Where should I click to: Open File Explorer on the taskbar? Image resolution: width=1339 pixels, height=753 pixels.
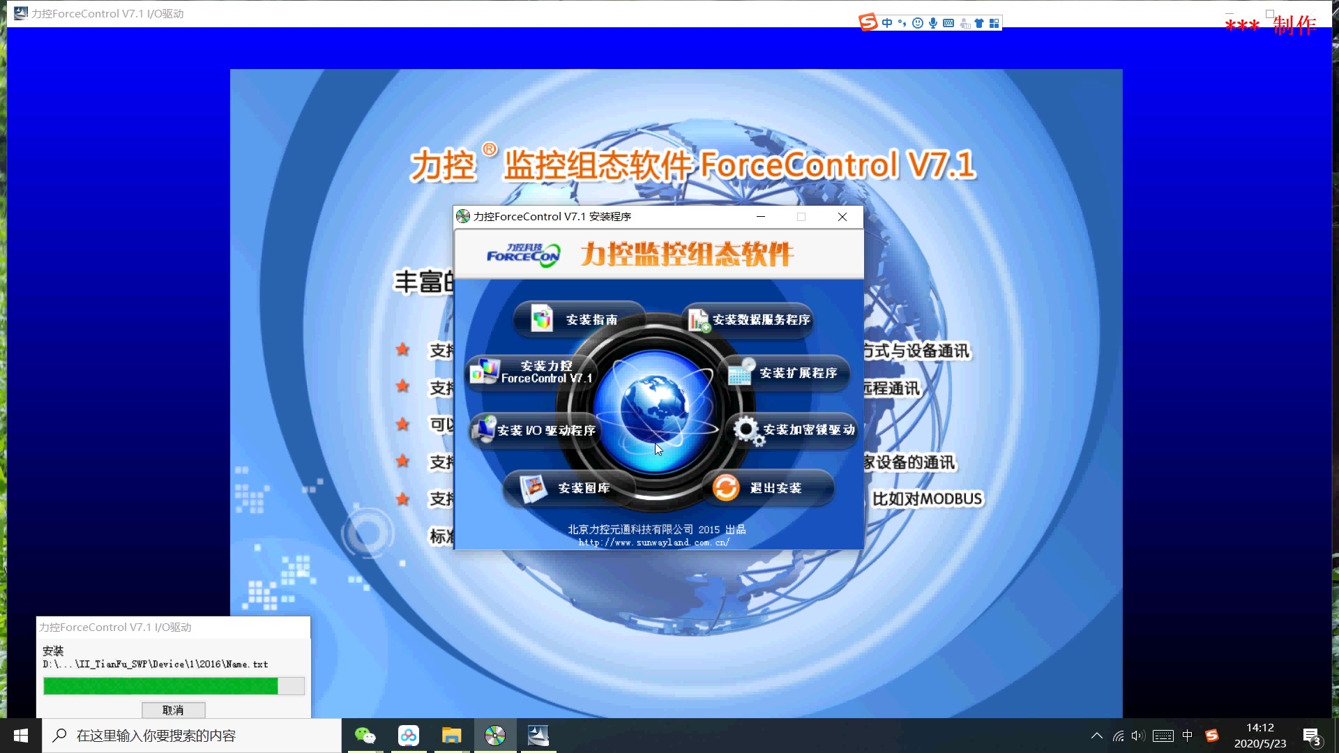[x=451, y=736]
